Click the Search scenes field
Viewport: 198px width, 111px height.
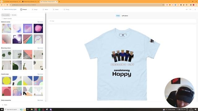[x=23, y=18]
